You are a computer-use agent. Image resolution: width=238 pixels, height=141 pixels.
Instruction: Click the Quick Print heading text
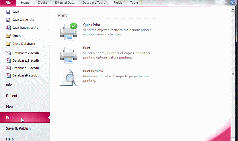click(x=91, y=25)
